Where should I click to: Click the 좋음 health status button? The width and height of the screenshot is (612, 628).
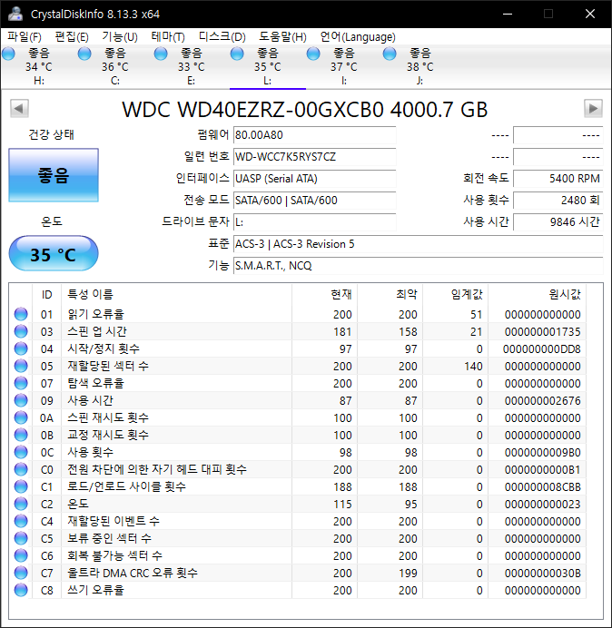(54, 175)
